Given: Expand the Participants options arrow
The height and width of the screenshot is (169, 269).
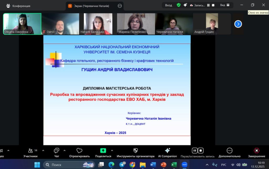Looking at the screenshot, I should [43, 151].
